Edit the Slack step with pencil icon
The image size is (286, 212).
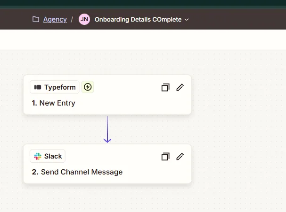(x=180, y=157)
